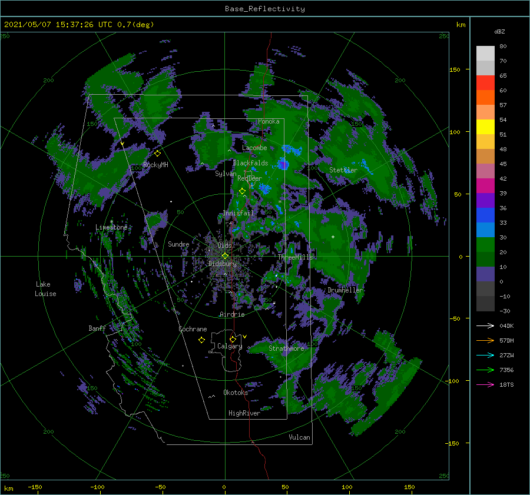Click the Drumheller city label
The height and width of the screenshot is (495, 530).
[345, 290]
